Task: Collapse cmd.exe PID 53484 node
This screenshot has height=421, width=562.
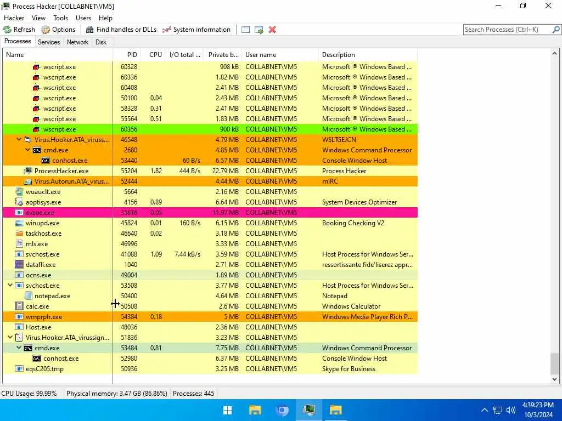Action: [19, 348]
